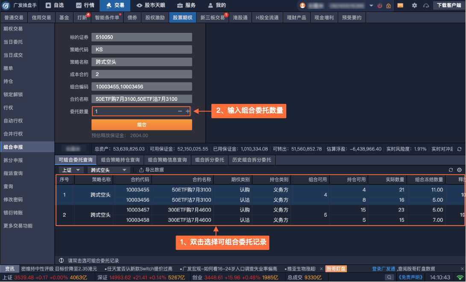Screen dimensions: 466x282
Task: Open 行情 menu
Action: coord(85,6)
